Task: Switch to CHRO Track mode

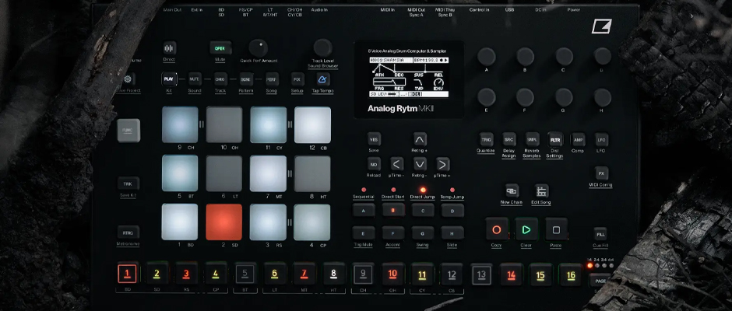Action: click(x=220, y=79)
